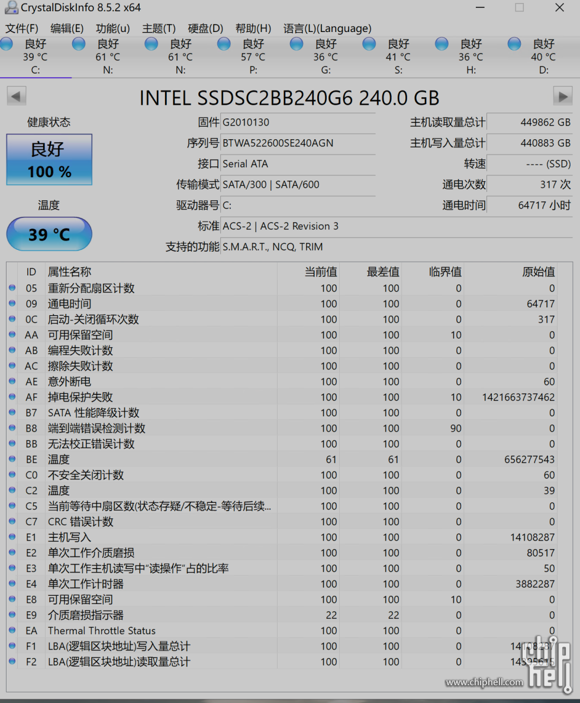The width and height of the screenshot is (580, 703).
Task: Click status dot of row C7 CRC 错误计数
Action: (x=12, y=521)
